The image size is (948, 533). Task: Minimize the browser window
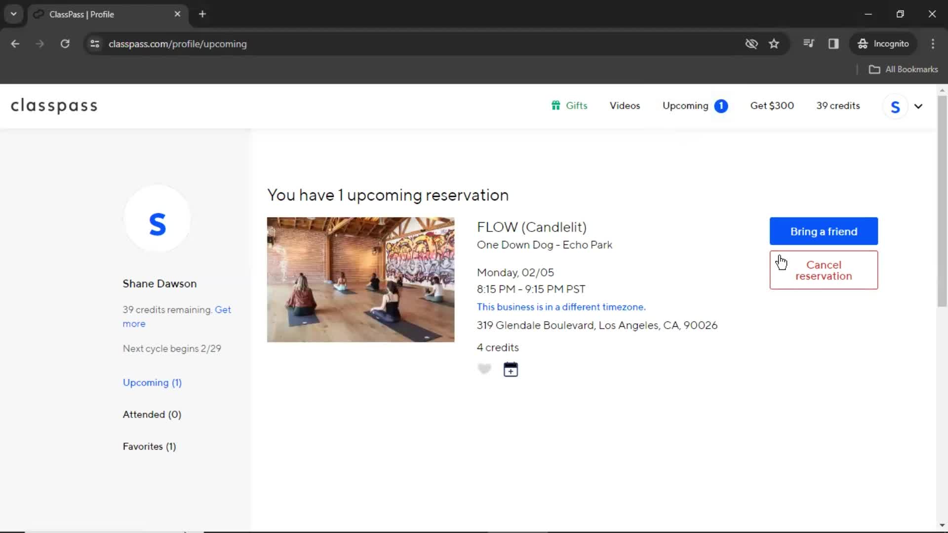(x=868, y=14)
